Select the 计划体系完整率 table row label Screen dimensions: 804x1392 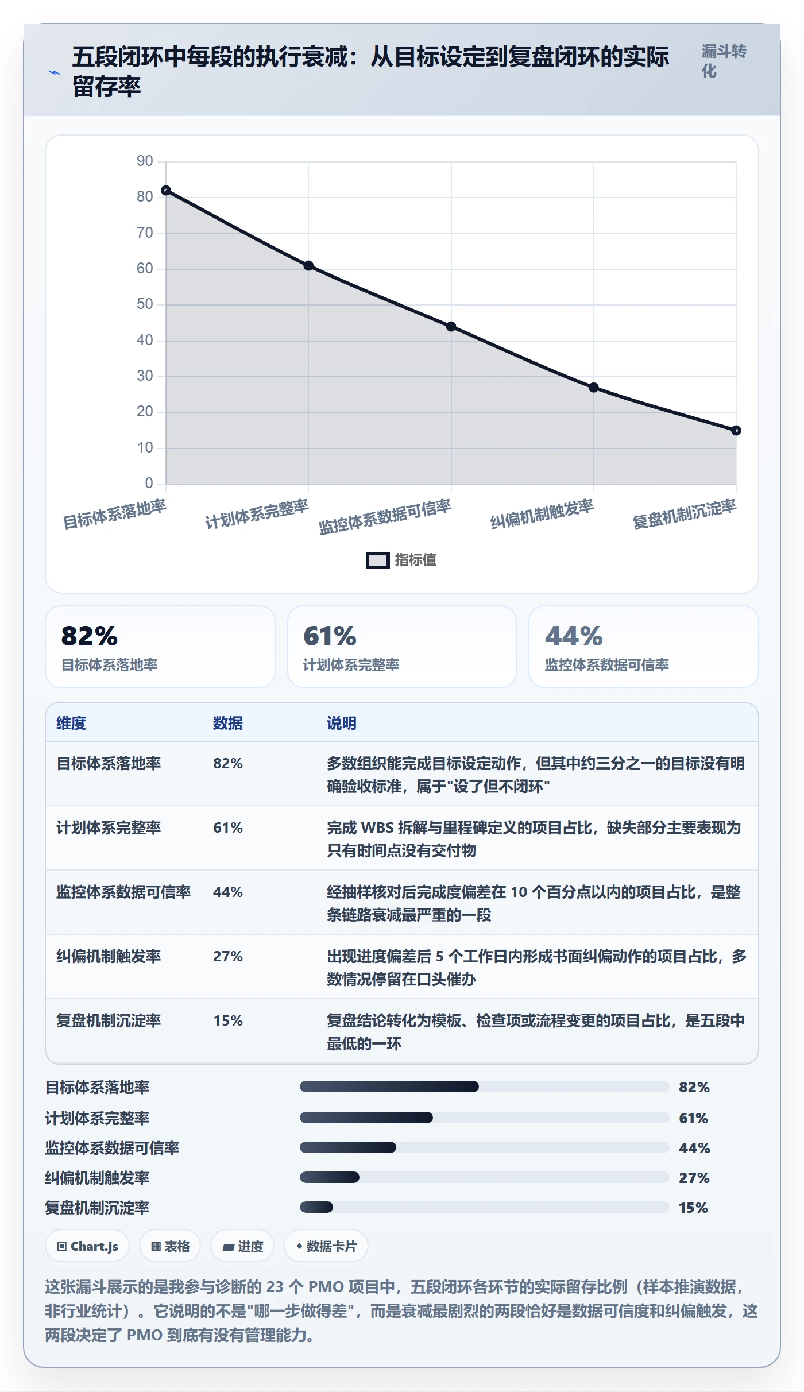pyautogui.click(x=109, y=828)
